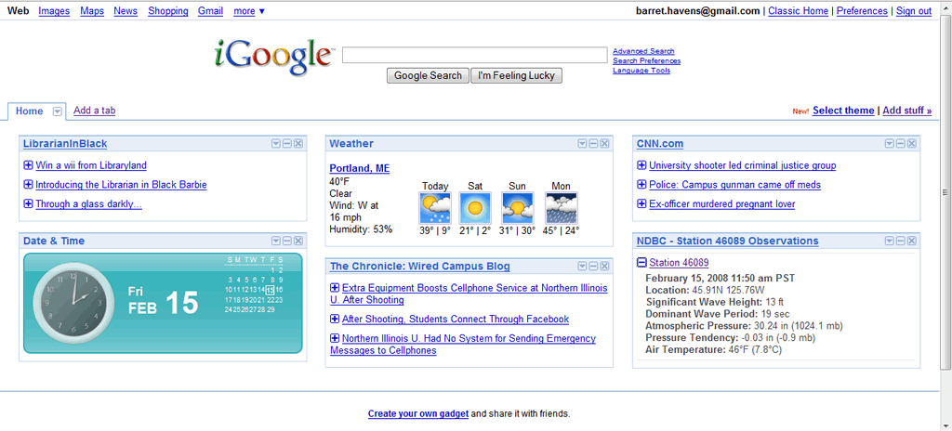This screenshot has width=952, height=431.
Task: Delete the LibrarianInBlack gadget
Action: tap(298, 144)
